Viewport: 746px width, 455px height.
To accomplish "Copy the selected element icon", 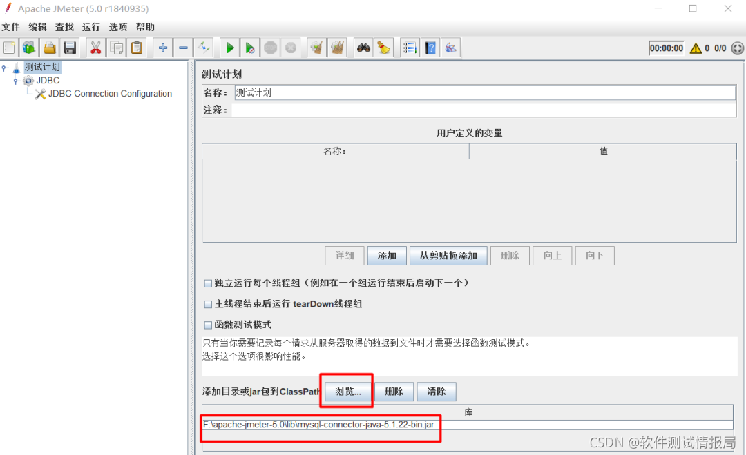I will click(116, 48).
